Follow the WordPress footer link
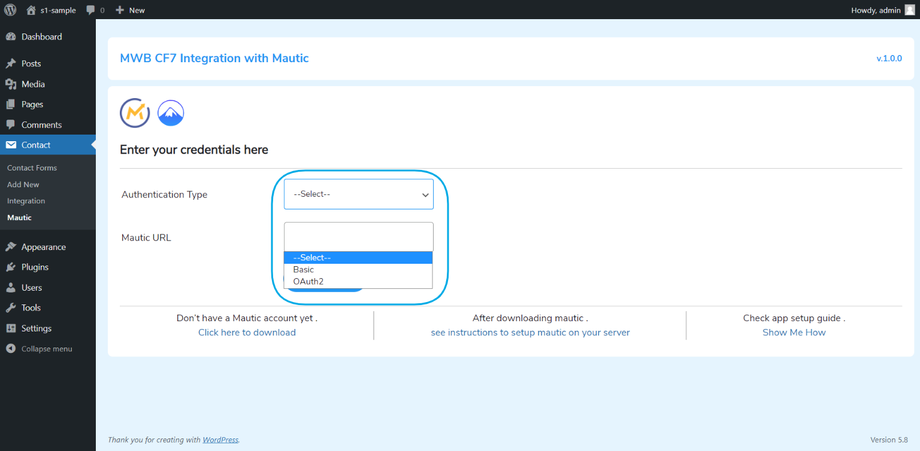This screenshot has height=451, width=920. click(220, 440)
